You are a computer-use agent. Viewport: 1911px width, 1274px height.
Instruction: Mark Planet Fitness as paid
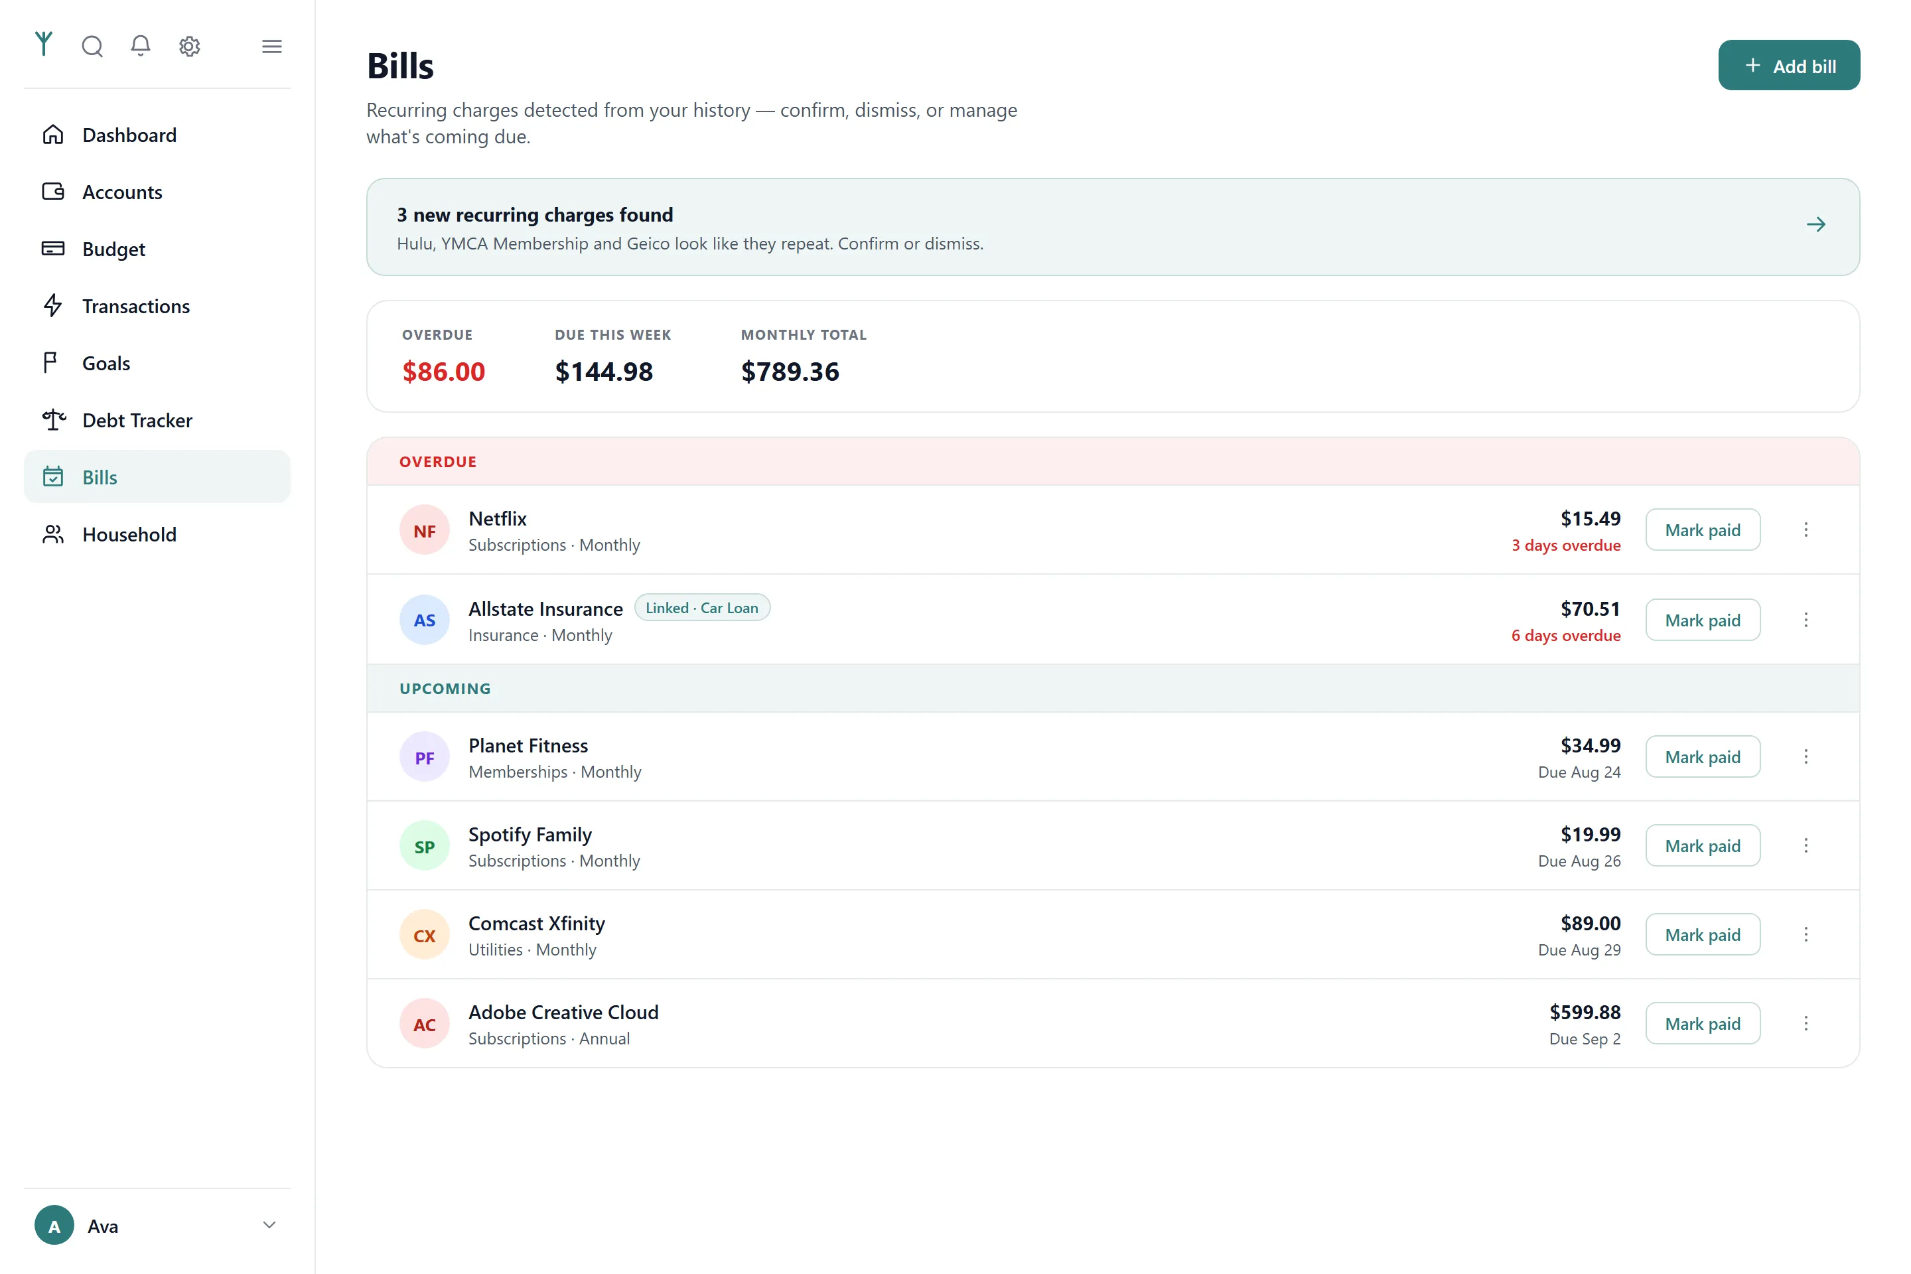point(1702,756)
